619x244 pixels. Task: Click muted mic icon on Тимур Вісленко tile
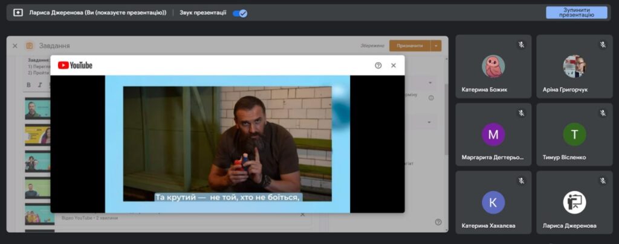tap(603, 113)
